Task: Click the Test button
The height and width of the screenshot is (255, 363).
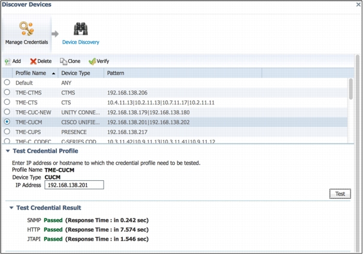Action: click(x=340, y=194)
